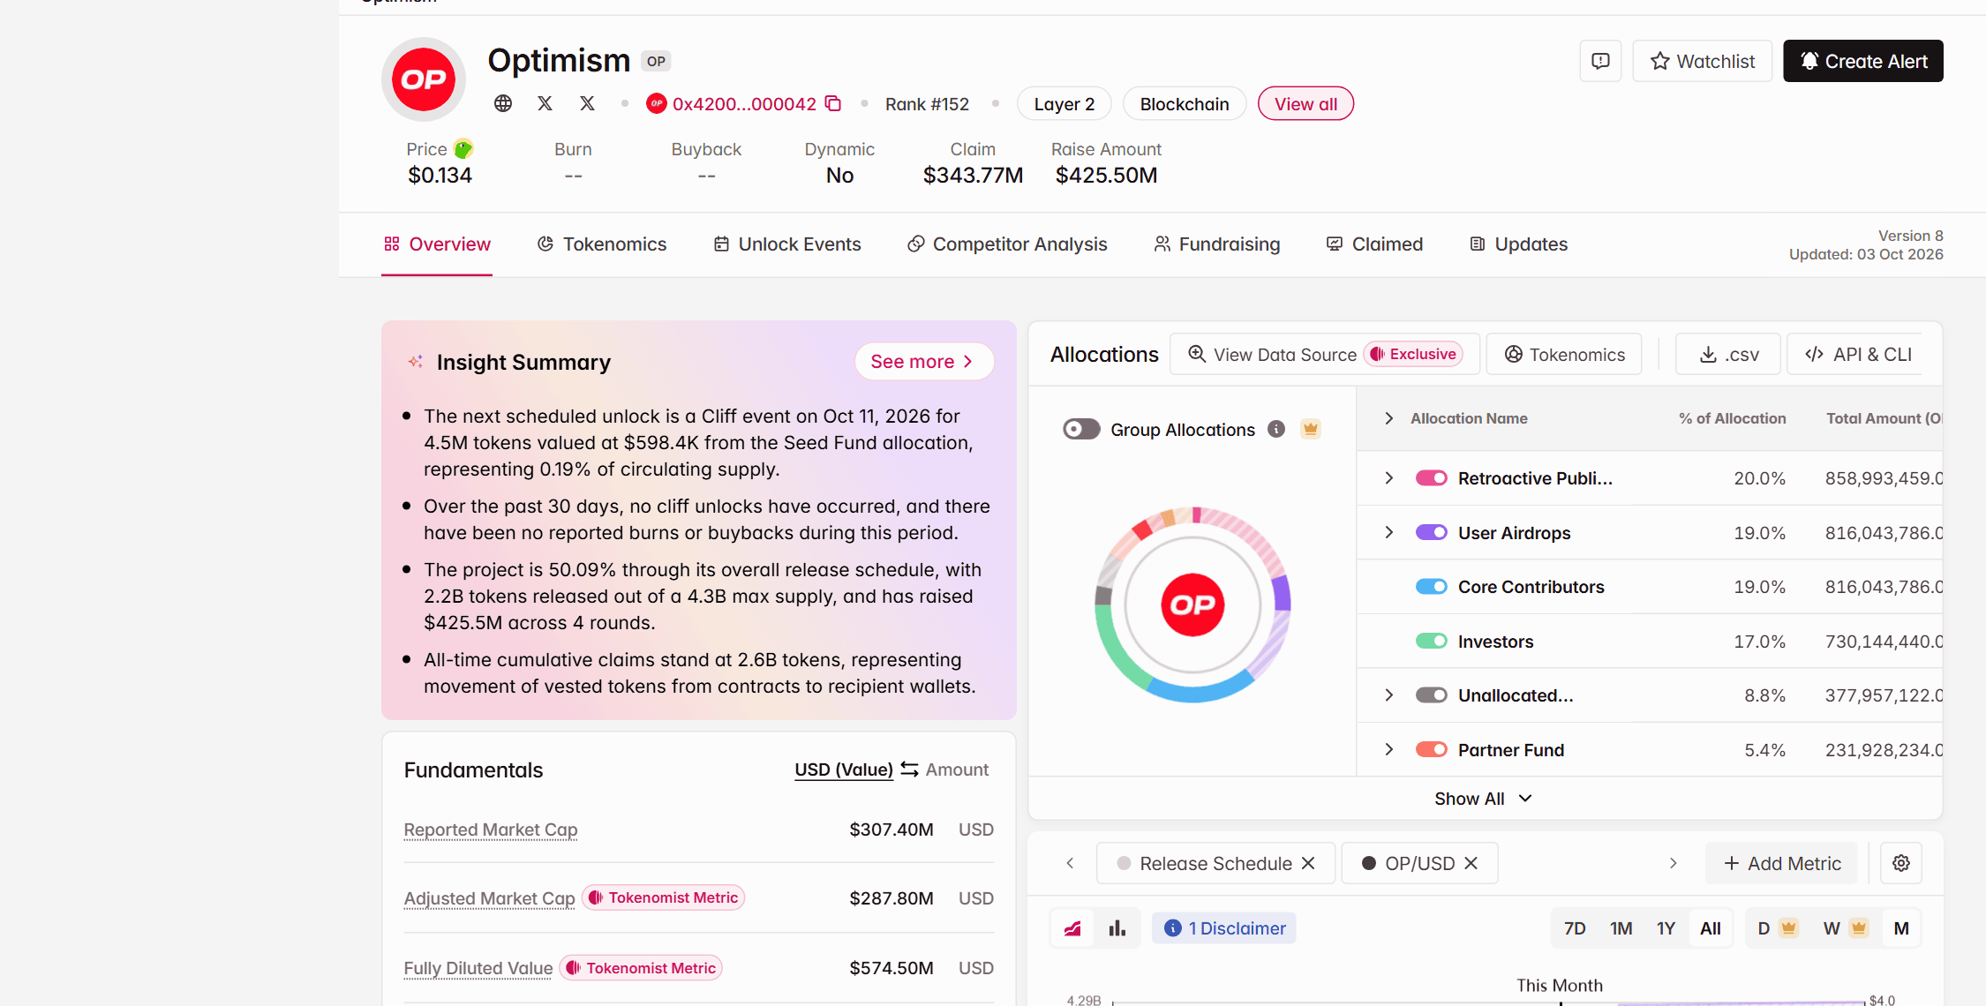Screen dimensions: 1986x1006
Task: Expand the Partner Fund row
Action: point(1389,749)
